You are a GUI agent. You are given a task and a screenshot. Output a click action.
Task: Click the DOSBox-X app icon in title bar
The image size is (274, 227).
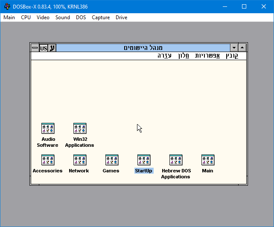(x=7, y=7)
